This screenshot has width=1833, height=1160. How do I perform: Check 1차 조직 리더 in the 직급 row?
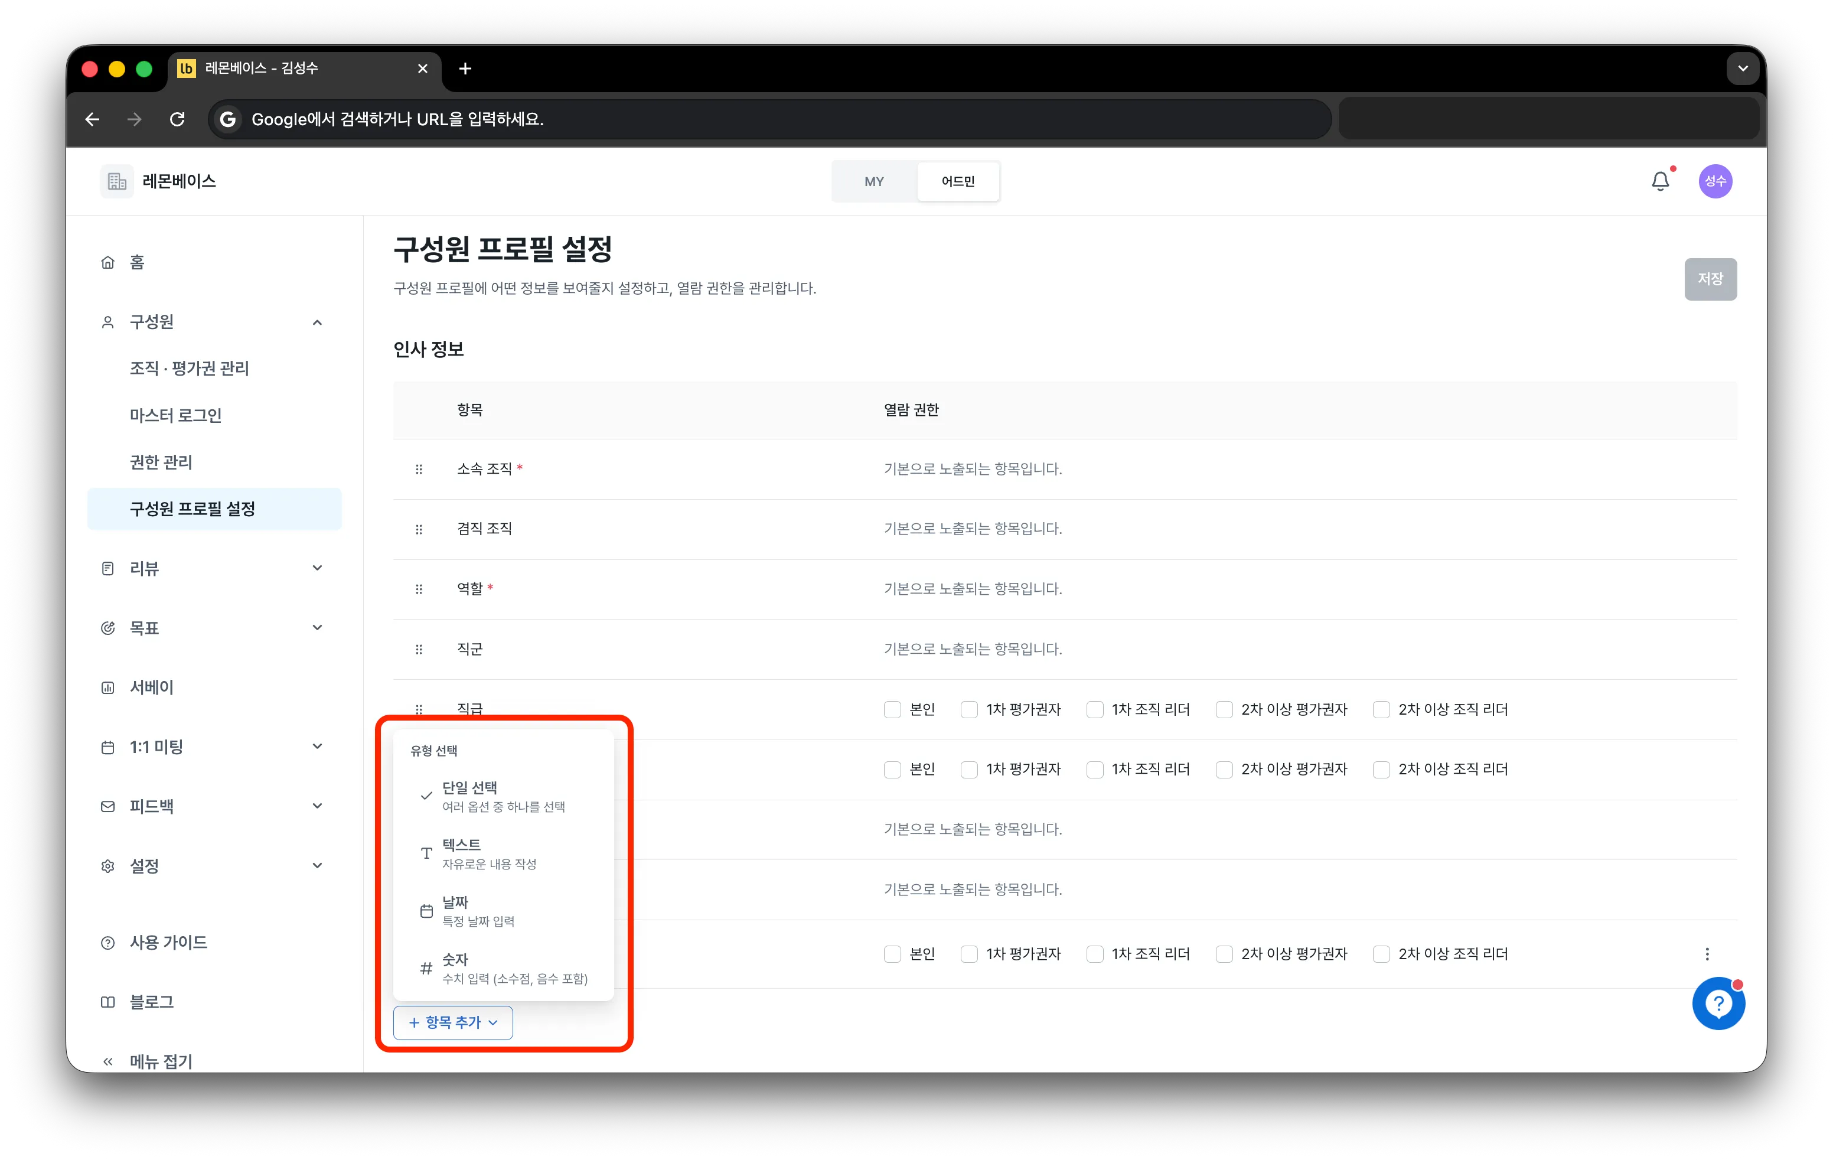point(1095,709)
